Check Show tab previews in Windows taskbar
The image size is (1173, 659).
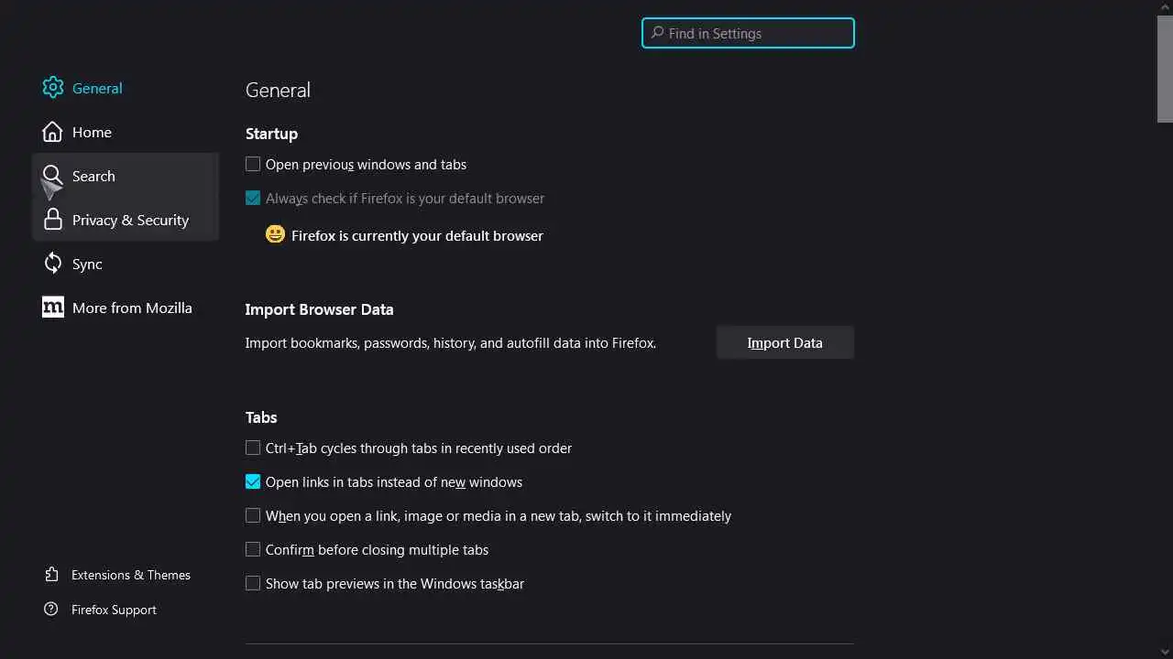pos(253,584)
